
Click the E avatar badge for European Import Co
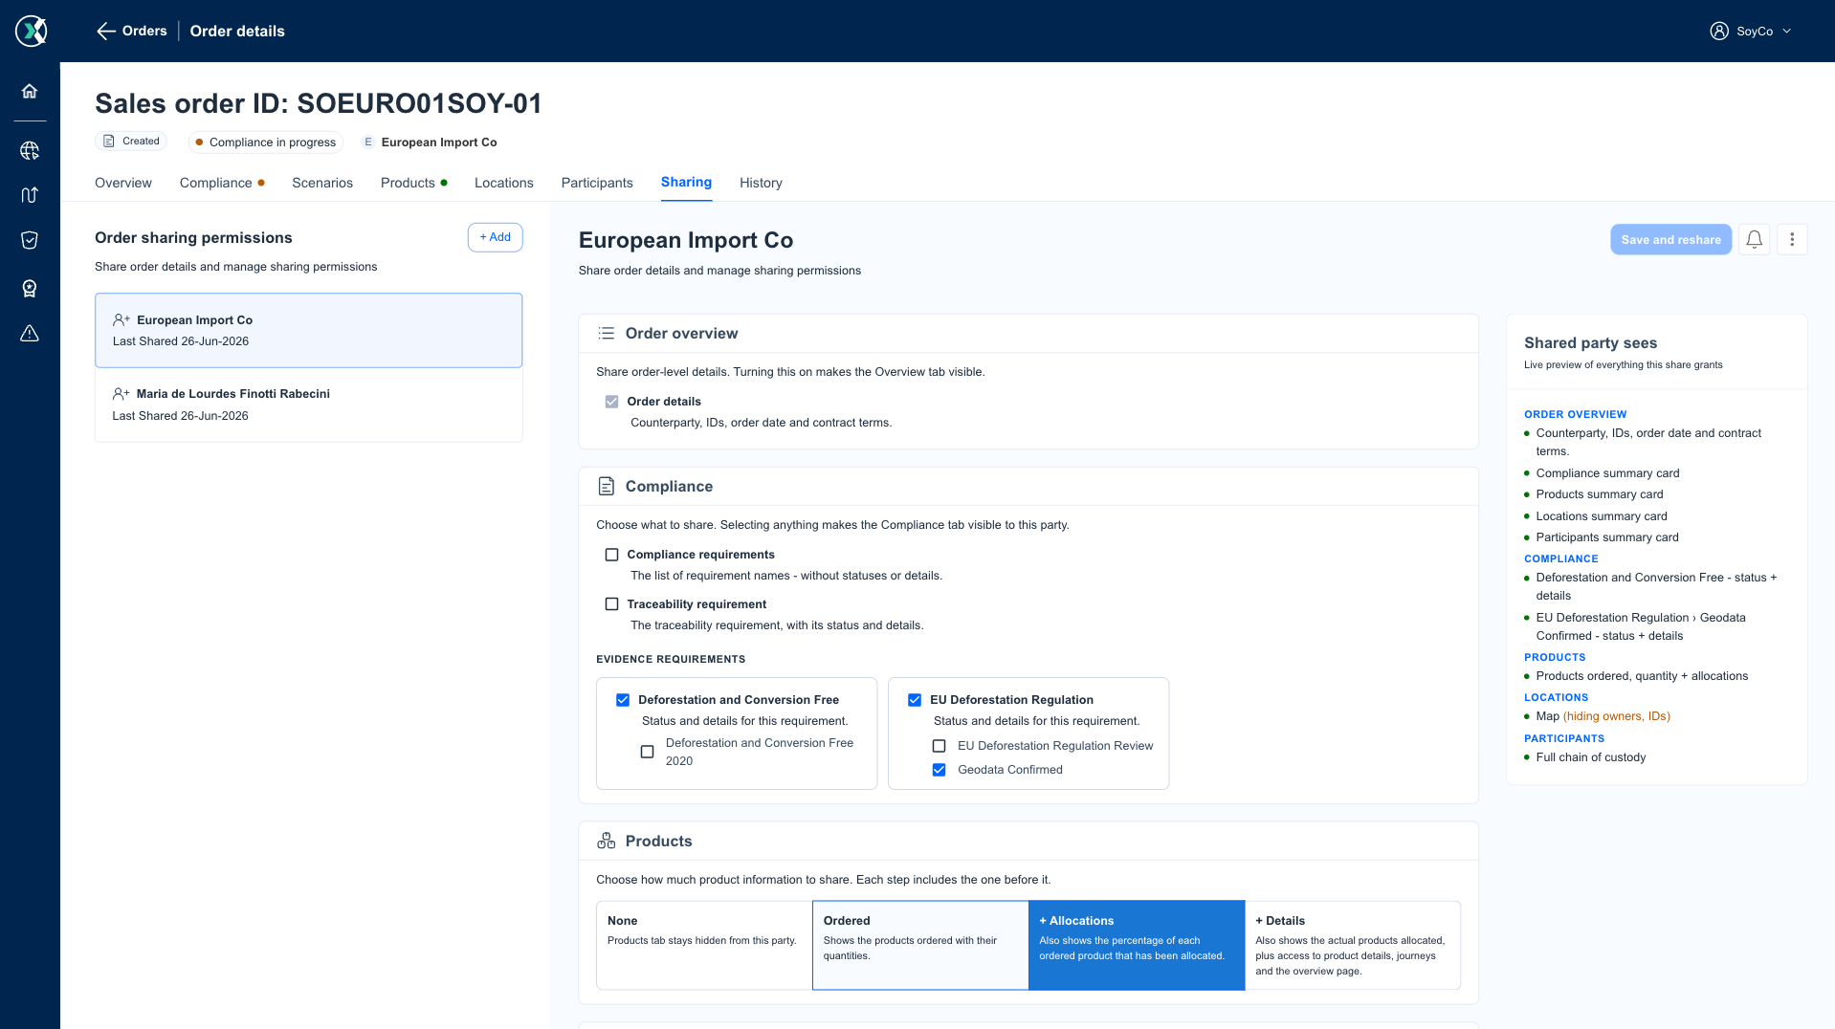click(368, 142)
